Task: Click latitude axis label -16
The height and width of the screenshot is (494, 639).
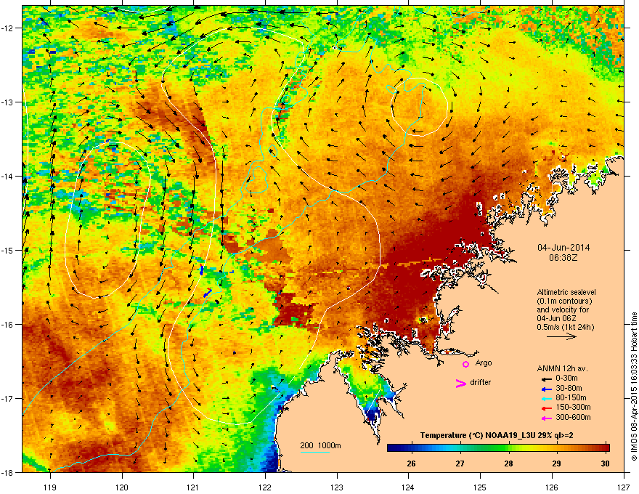Action: [7, 324]
